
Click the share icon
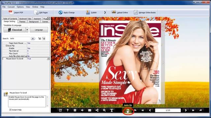(97, 110)
